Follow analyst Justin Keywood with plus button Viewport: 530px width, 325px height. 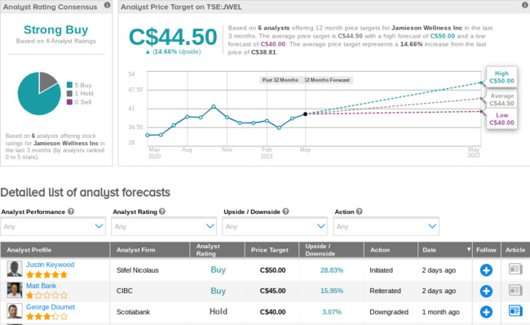[x=486, y=269]
